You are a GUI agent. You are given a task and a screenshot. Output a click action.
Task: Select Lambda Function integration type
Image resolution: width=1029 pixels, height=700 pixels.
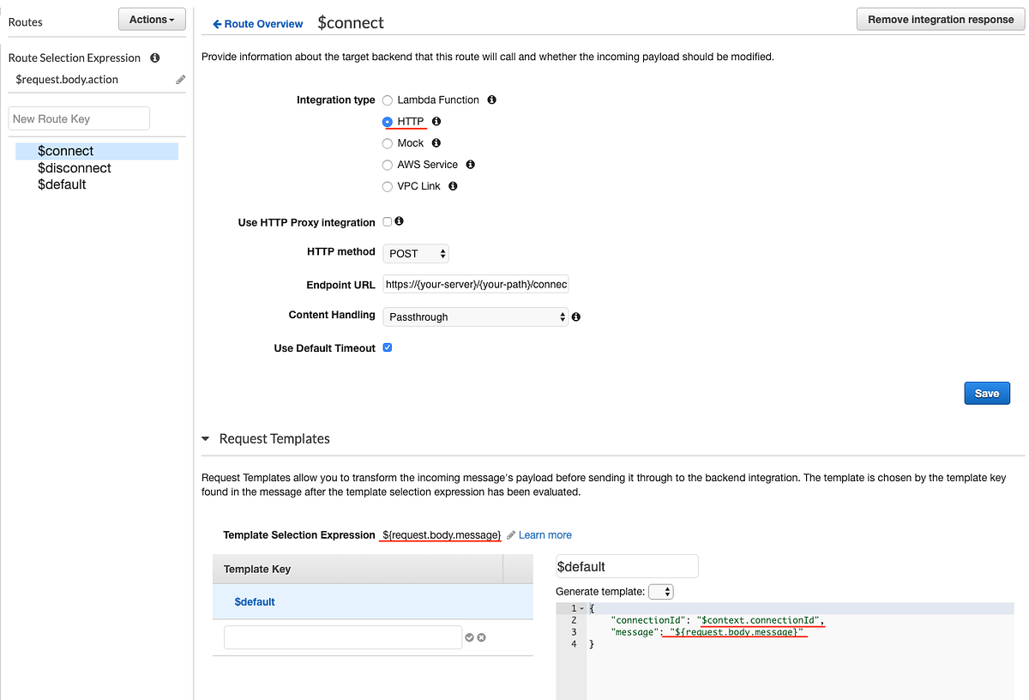388,100
